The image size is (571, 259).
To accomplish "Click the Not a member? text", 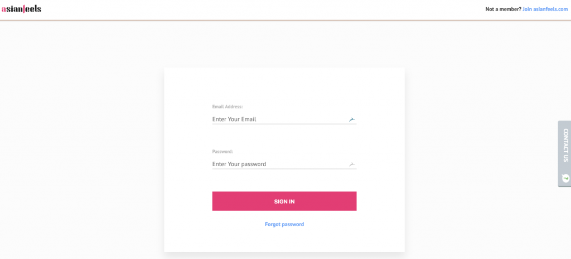I will coord(504,9).
